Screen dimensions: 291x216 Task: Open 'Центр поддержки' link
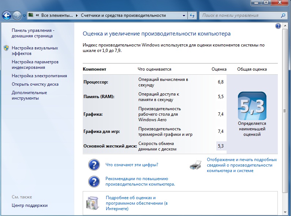(30, 205)
